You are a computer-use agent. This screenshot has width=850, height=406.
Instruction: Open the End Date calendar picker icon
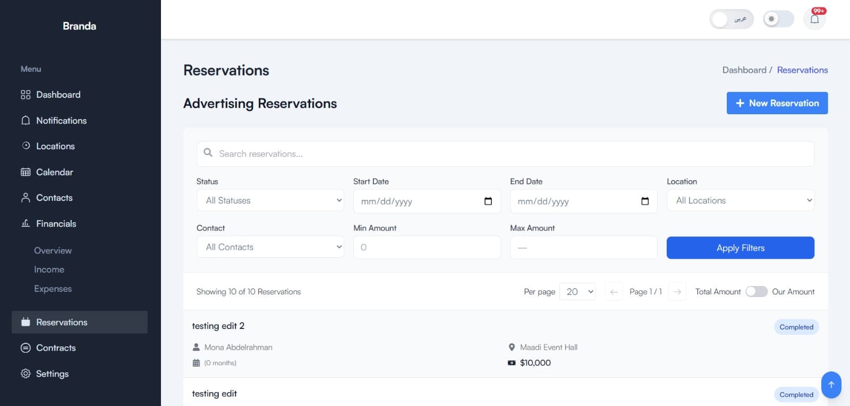(645, 201)
